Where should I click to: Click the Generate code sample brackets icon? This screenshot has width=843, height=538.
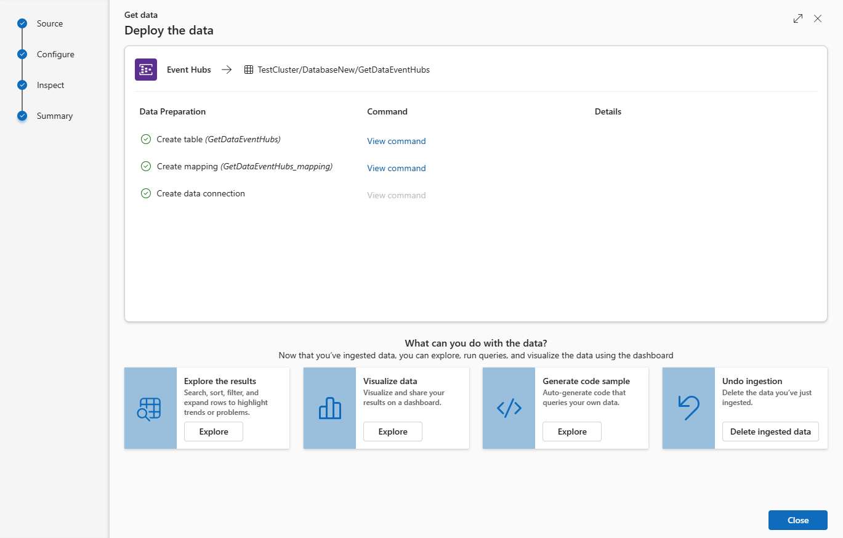click(509, 408)
